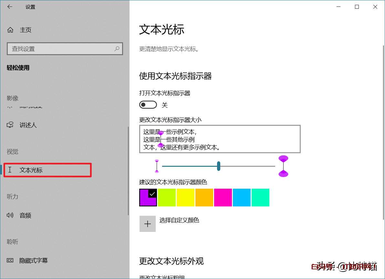Viewport: 385px width, 279px height.
Task: Click the back arrow to return
Action: point(10,6)
